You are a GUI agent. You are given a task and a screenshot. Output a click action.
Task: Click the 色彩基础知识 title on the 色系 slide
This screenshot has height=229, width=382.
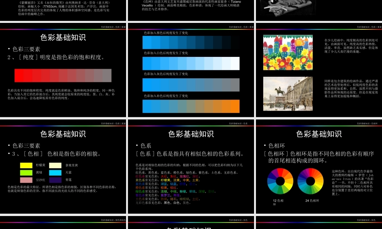[191, 134]
